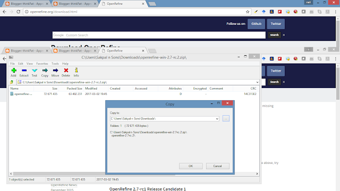Click the Info toolbar icon
340x191 pixels.
[x=76, y=71]
